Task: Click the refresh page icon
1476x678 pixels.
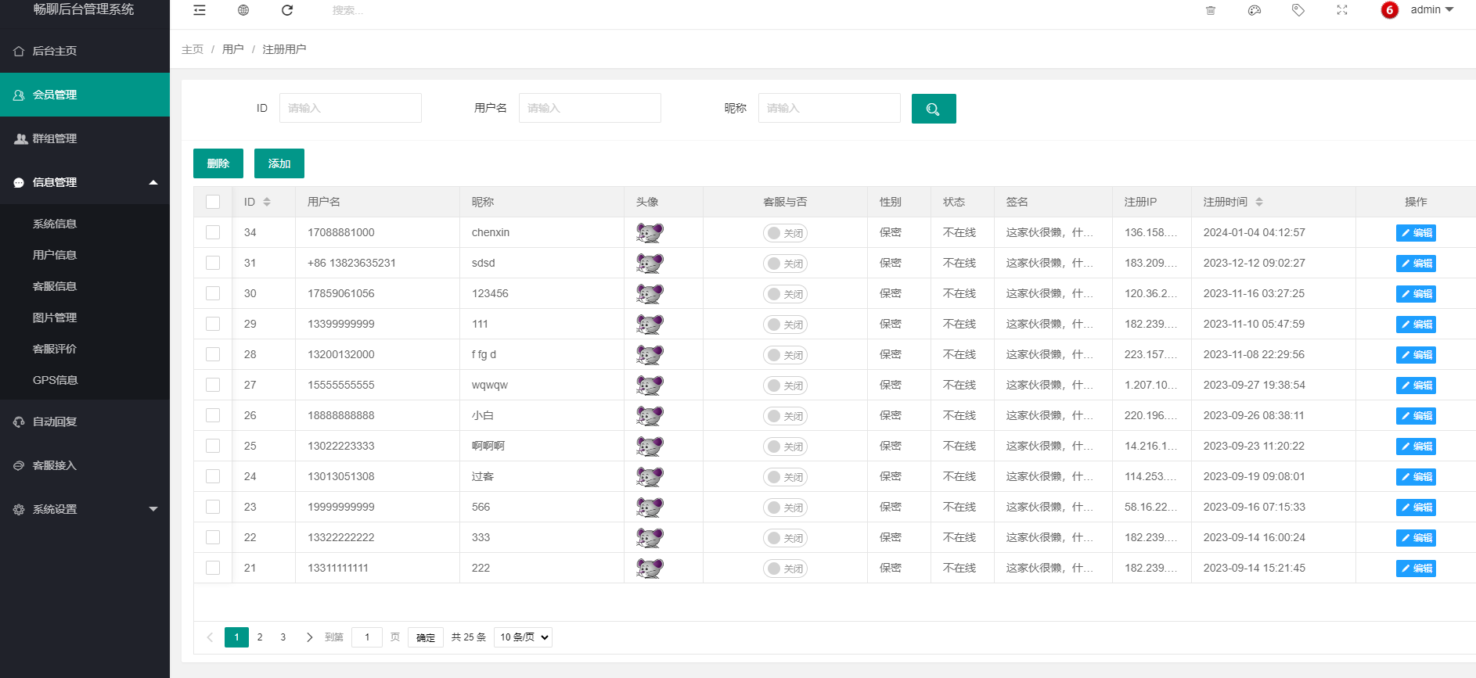Action: point(287,10)
